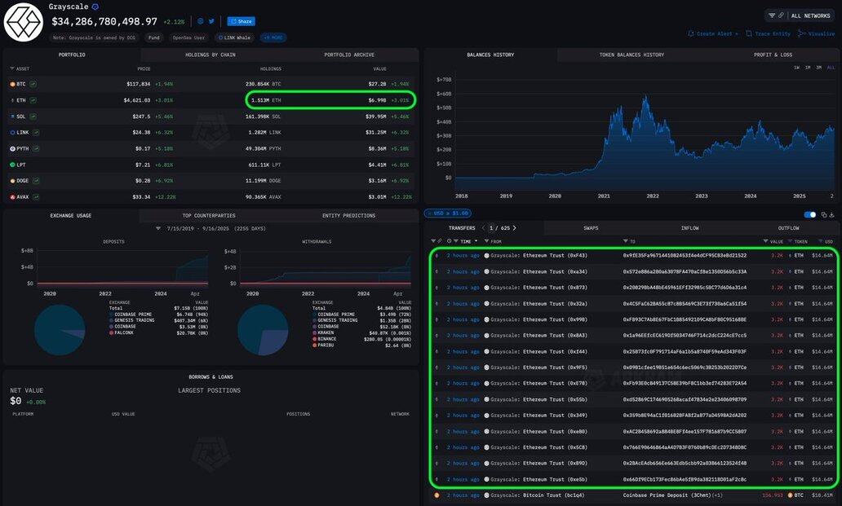Open the BTC chart icon
Viewport: 842px width, 506px height.
[33, 84]
